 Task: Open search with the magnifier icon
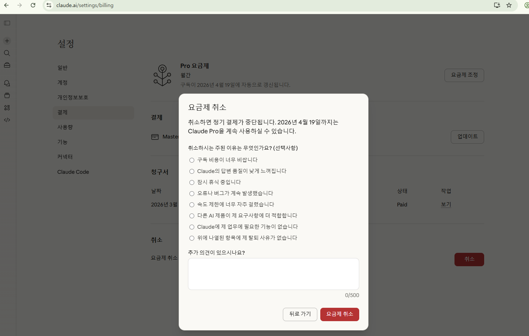point(7,53)
